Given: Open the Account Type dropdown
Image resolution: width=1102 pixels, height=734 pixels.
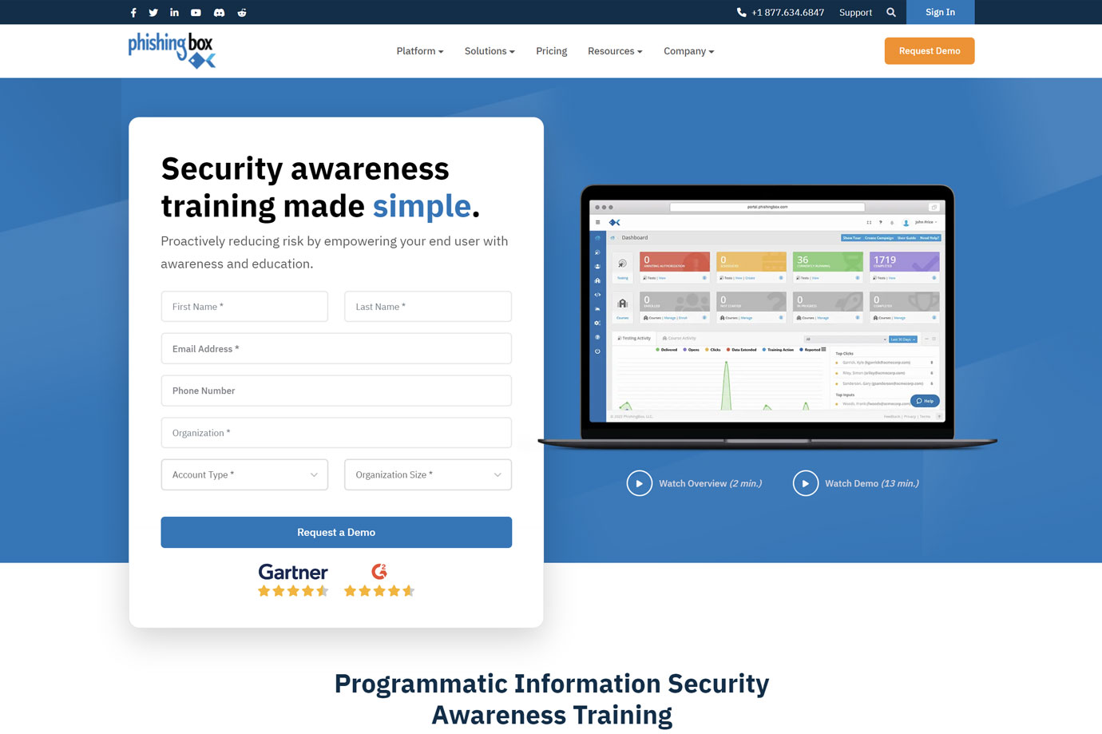Looking at the screenshot, I should pyautogui.click(x=244, y=474).
